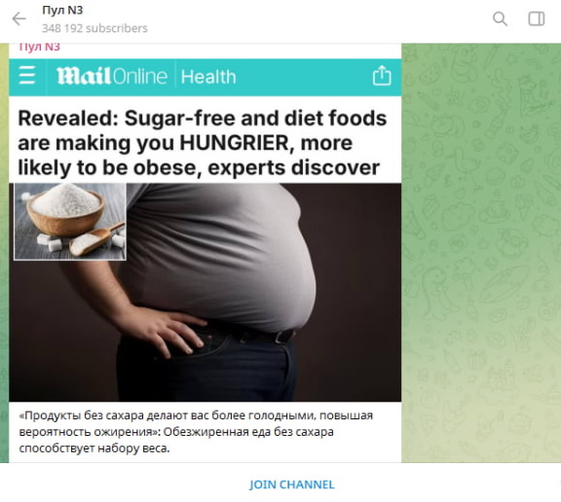Select the Health section label
The width and height of the screenshot is (561, 502).
click(208, 77)
